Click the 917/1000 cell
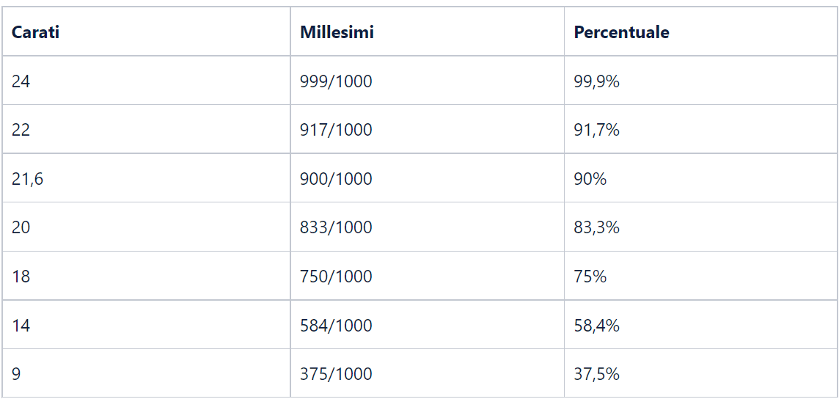Screen dimensions: 839x399 (x=336, y=130)
